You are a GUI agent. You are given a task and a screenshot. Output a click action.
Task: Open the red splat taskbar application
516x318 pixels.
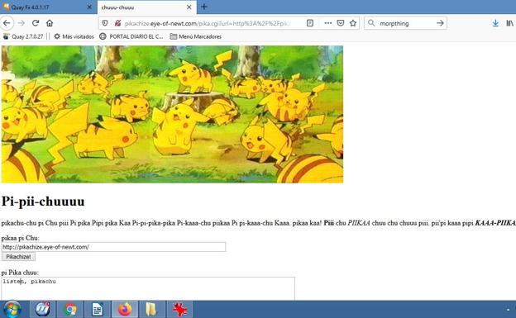[x=179, y=309]
